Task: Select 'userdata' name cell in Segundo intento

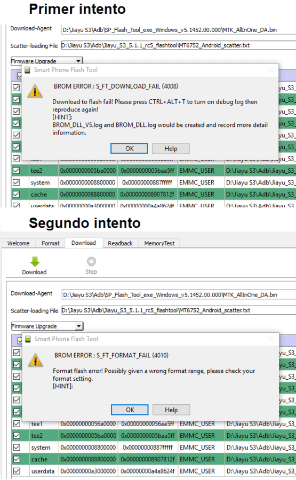Action: click(x=43, y=471)
